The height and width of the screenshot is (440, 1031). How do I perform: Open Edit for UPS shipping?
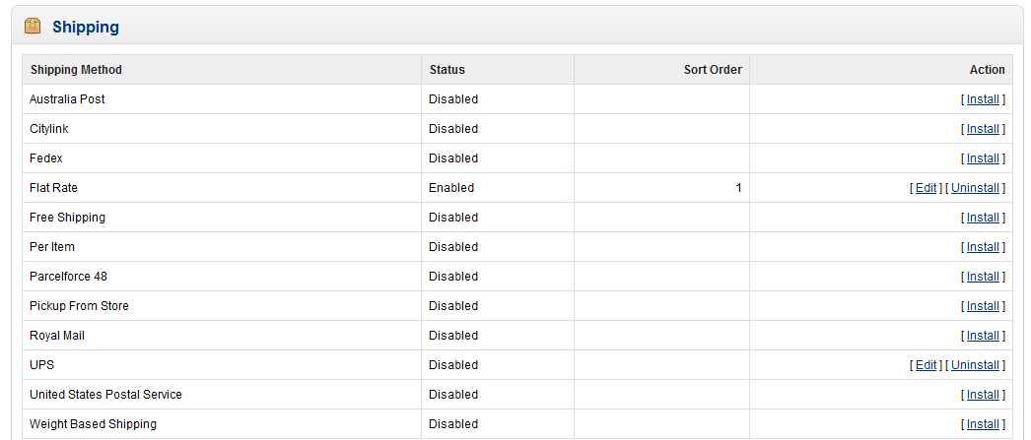click(x=926, y=365)
